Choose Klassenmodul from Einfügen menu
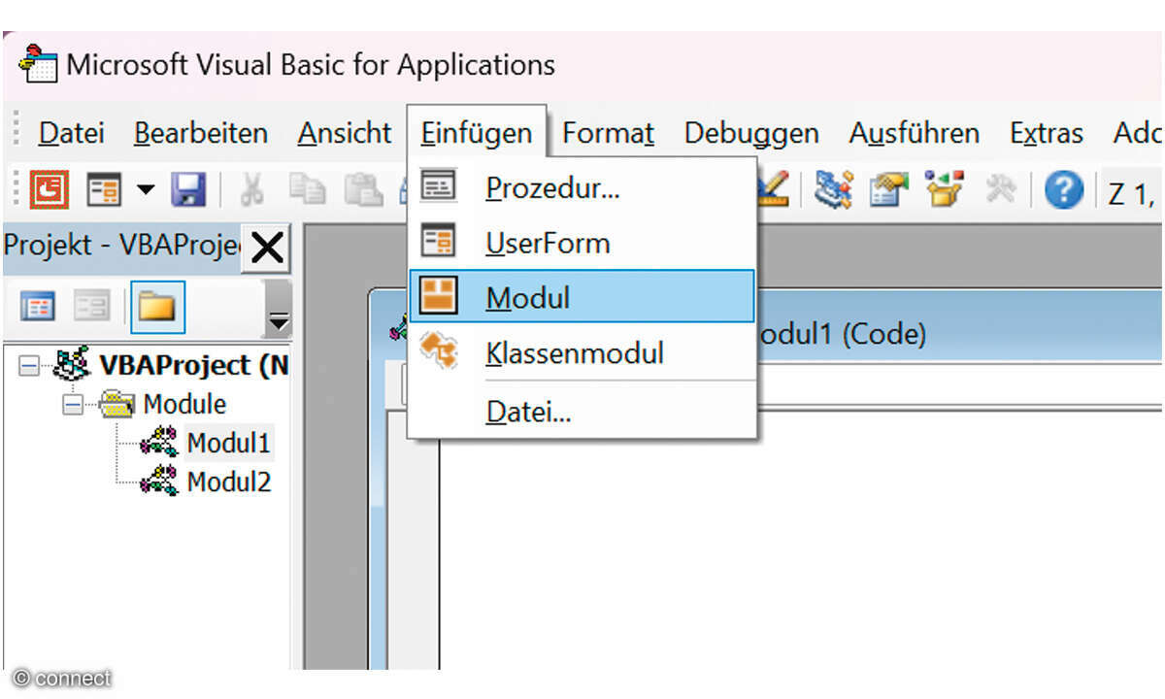This screenshot has height=699, width=1165. (x=582, y=352)
